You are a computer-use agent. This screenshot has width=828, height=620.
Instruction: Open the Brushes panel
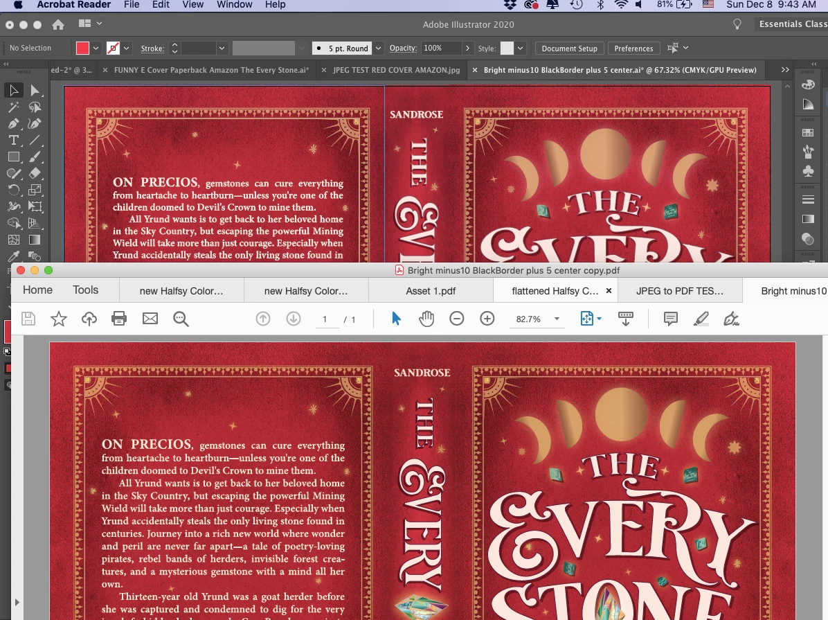pyautogui.click(x=808, y=152)
